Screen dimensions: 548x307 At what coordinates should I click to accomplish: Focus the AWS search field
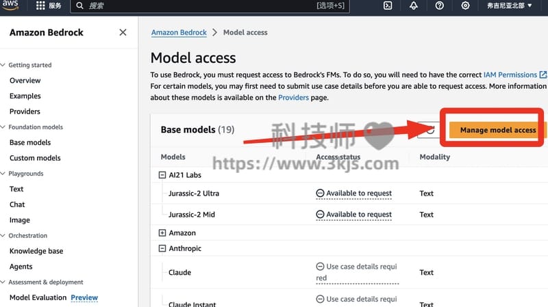click(x=210, y=5)
